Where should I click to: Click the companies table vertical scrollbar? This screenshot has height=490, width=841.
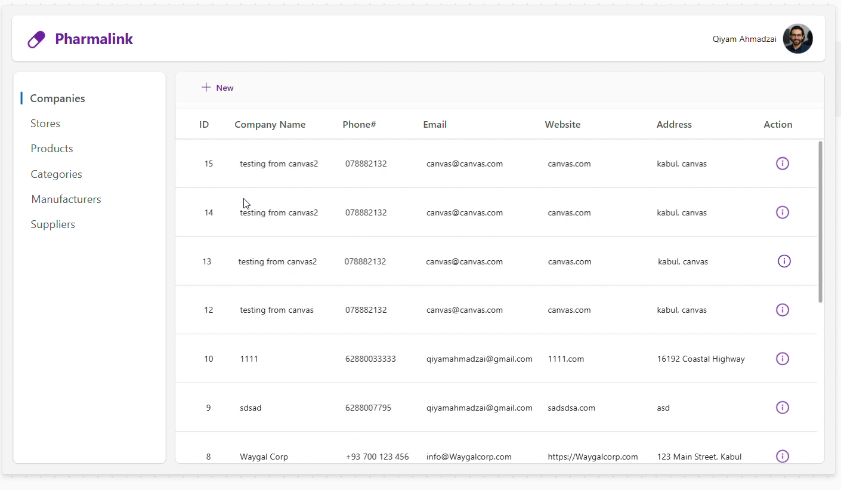coord(820,221)
